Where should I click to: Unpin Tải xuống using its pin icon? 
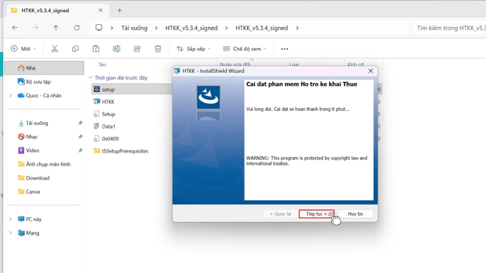pos(80,123)
